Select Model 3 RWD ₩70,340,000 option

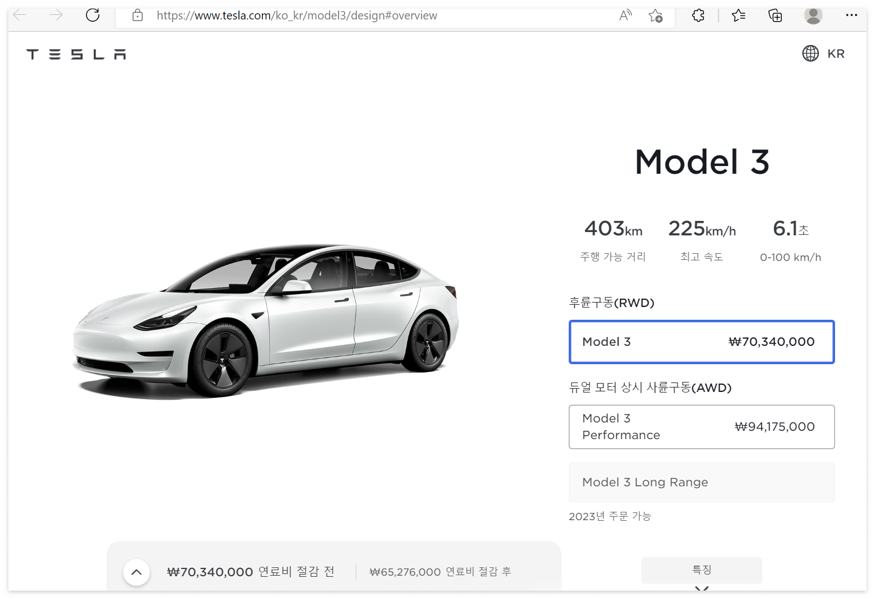tap(701, 342)
